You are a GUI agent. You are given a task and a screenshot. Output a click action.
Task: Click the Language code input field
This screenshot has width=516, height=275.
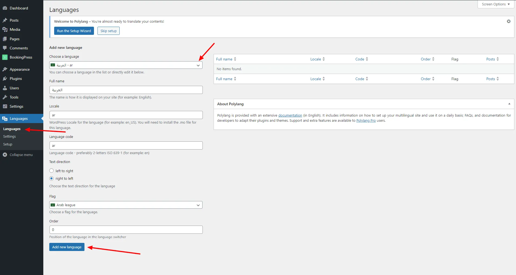tap(126, 145)
